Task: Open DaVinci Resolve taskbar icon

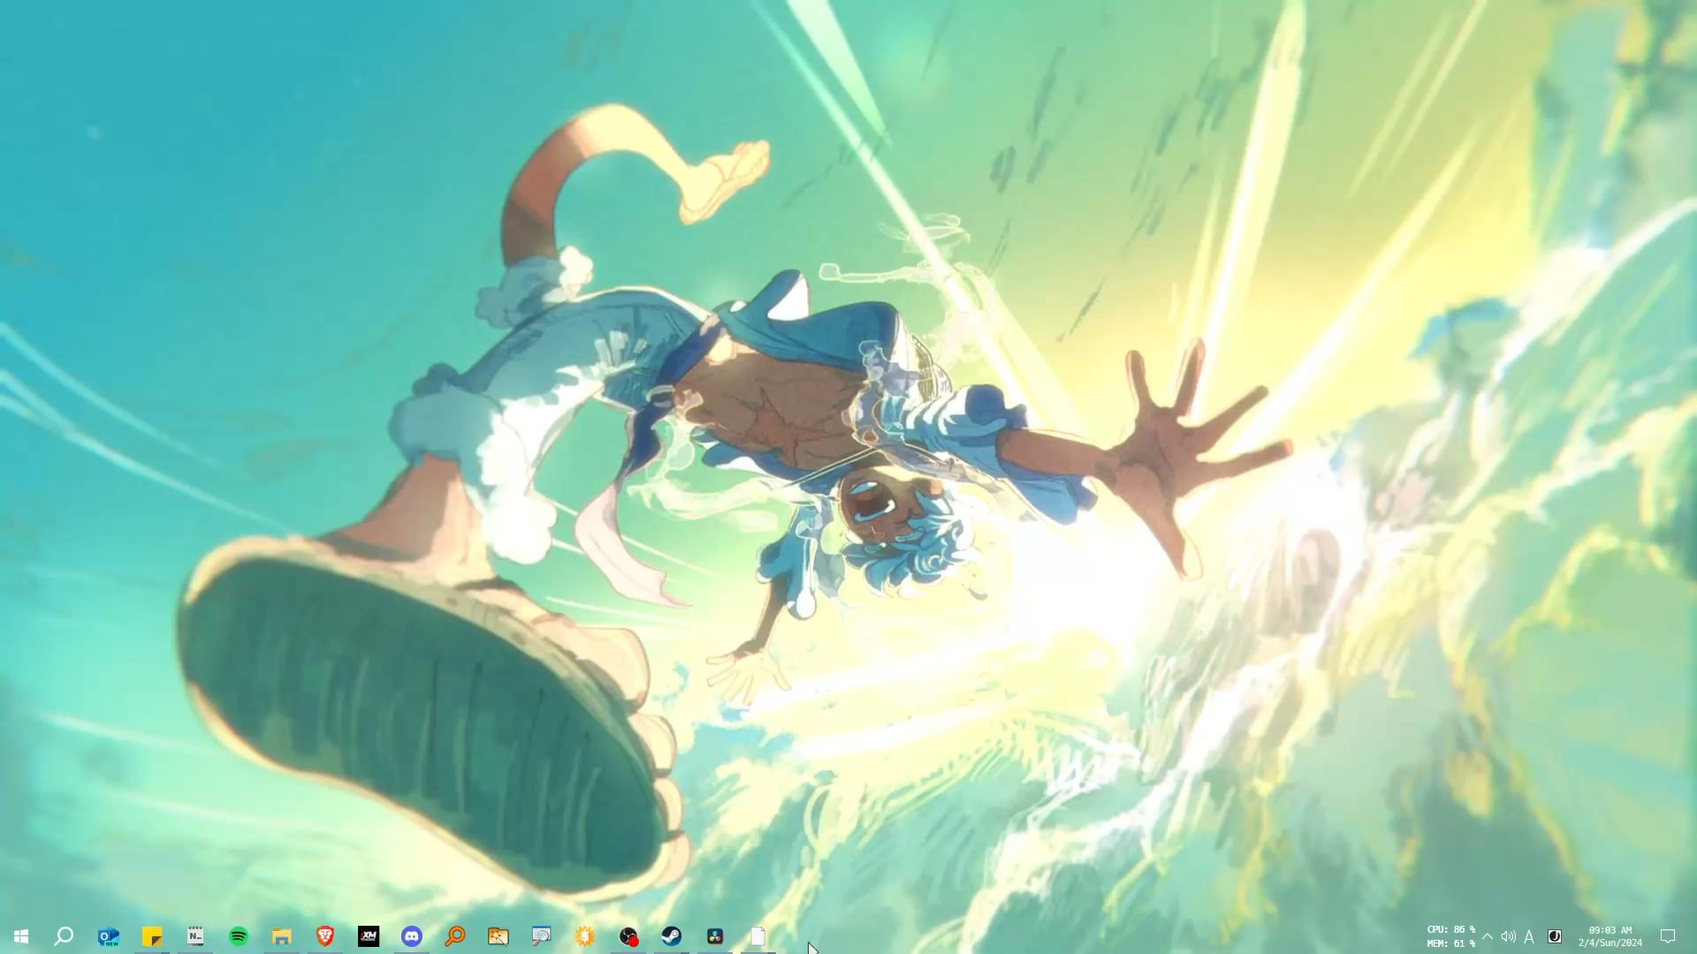Action: (x=715, y=936)
